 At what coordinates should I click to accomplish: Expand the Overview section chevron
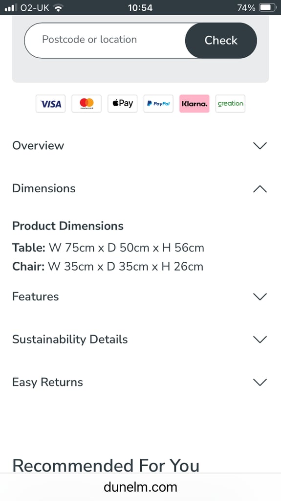[x=260, y=146]
